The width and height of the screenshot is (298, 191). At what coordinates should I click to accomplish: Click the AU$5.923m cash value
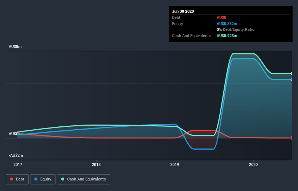227,36
